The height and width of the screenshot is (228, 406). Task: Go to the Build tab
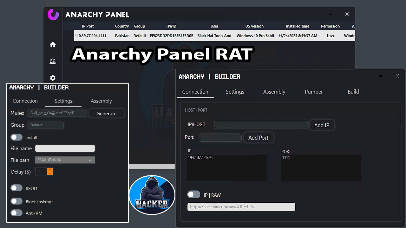(353, 92)
